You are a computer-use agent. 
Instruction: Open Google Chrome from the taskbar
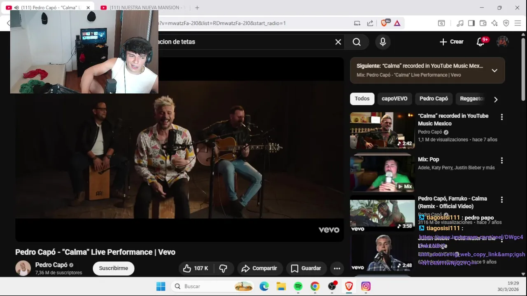315,286
